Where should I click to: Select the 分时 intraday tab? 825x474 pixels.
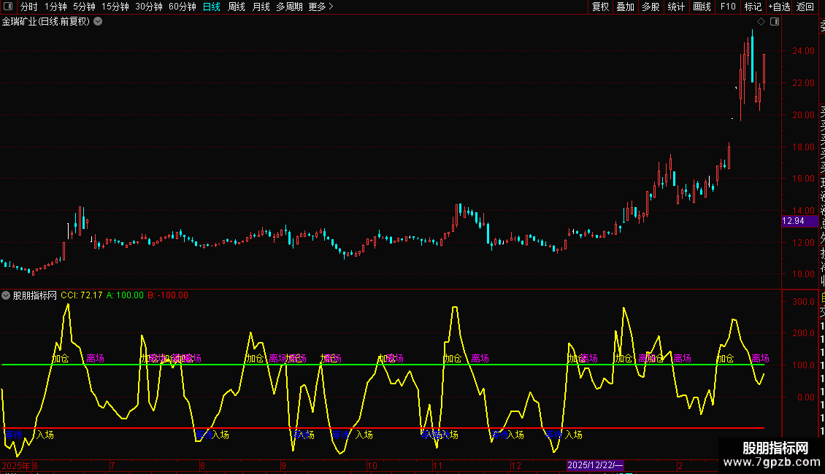pyautogui.click(x=29, y=7)
